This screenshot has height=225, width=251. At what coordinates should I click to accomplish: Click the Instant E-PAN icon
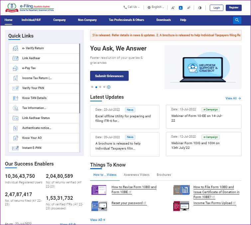tap(15, 148)
